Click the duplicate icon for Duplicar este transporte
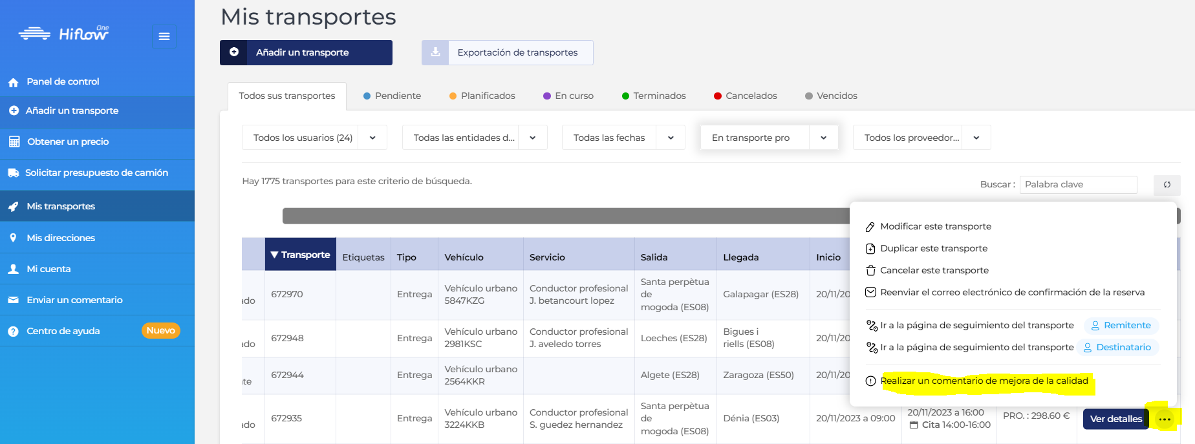 [870, 249]
